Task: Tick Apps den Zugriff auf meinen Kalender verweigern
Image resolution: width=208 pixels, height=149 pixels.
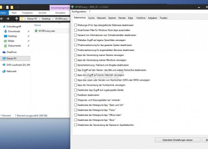Action: tap(75, 75)
